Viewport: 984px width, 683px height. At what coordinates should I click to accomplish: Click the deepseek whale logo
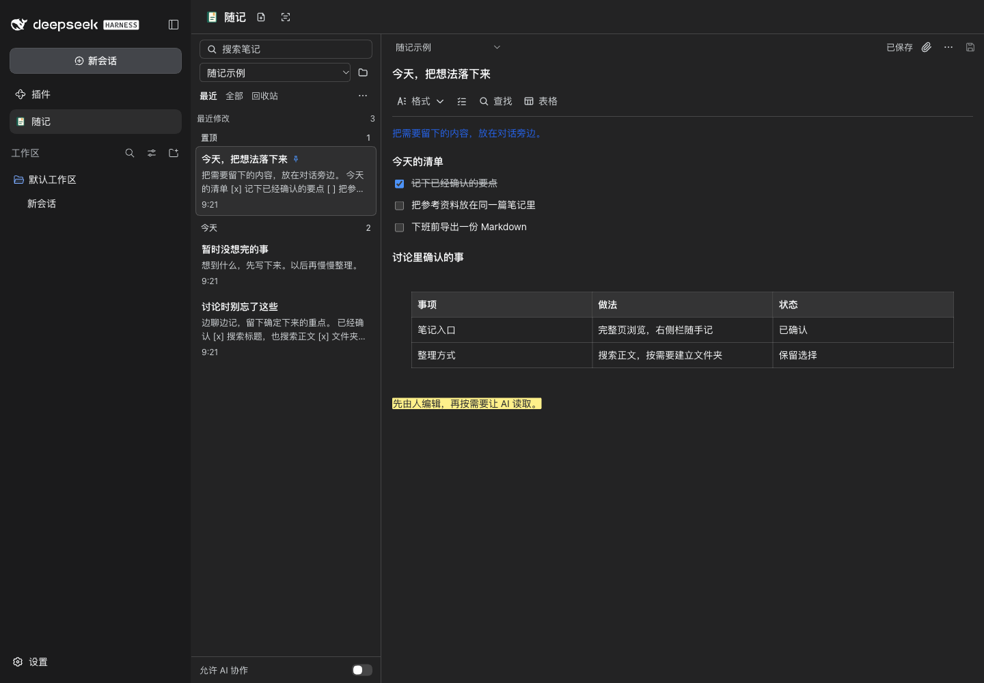pyautogui.click(x=19, y=25)
